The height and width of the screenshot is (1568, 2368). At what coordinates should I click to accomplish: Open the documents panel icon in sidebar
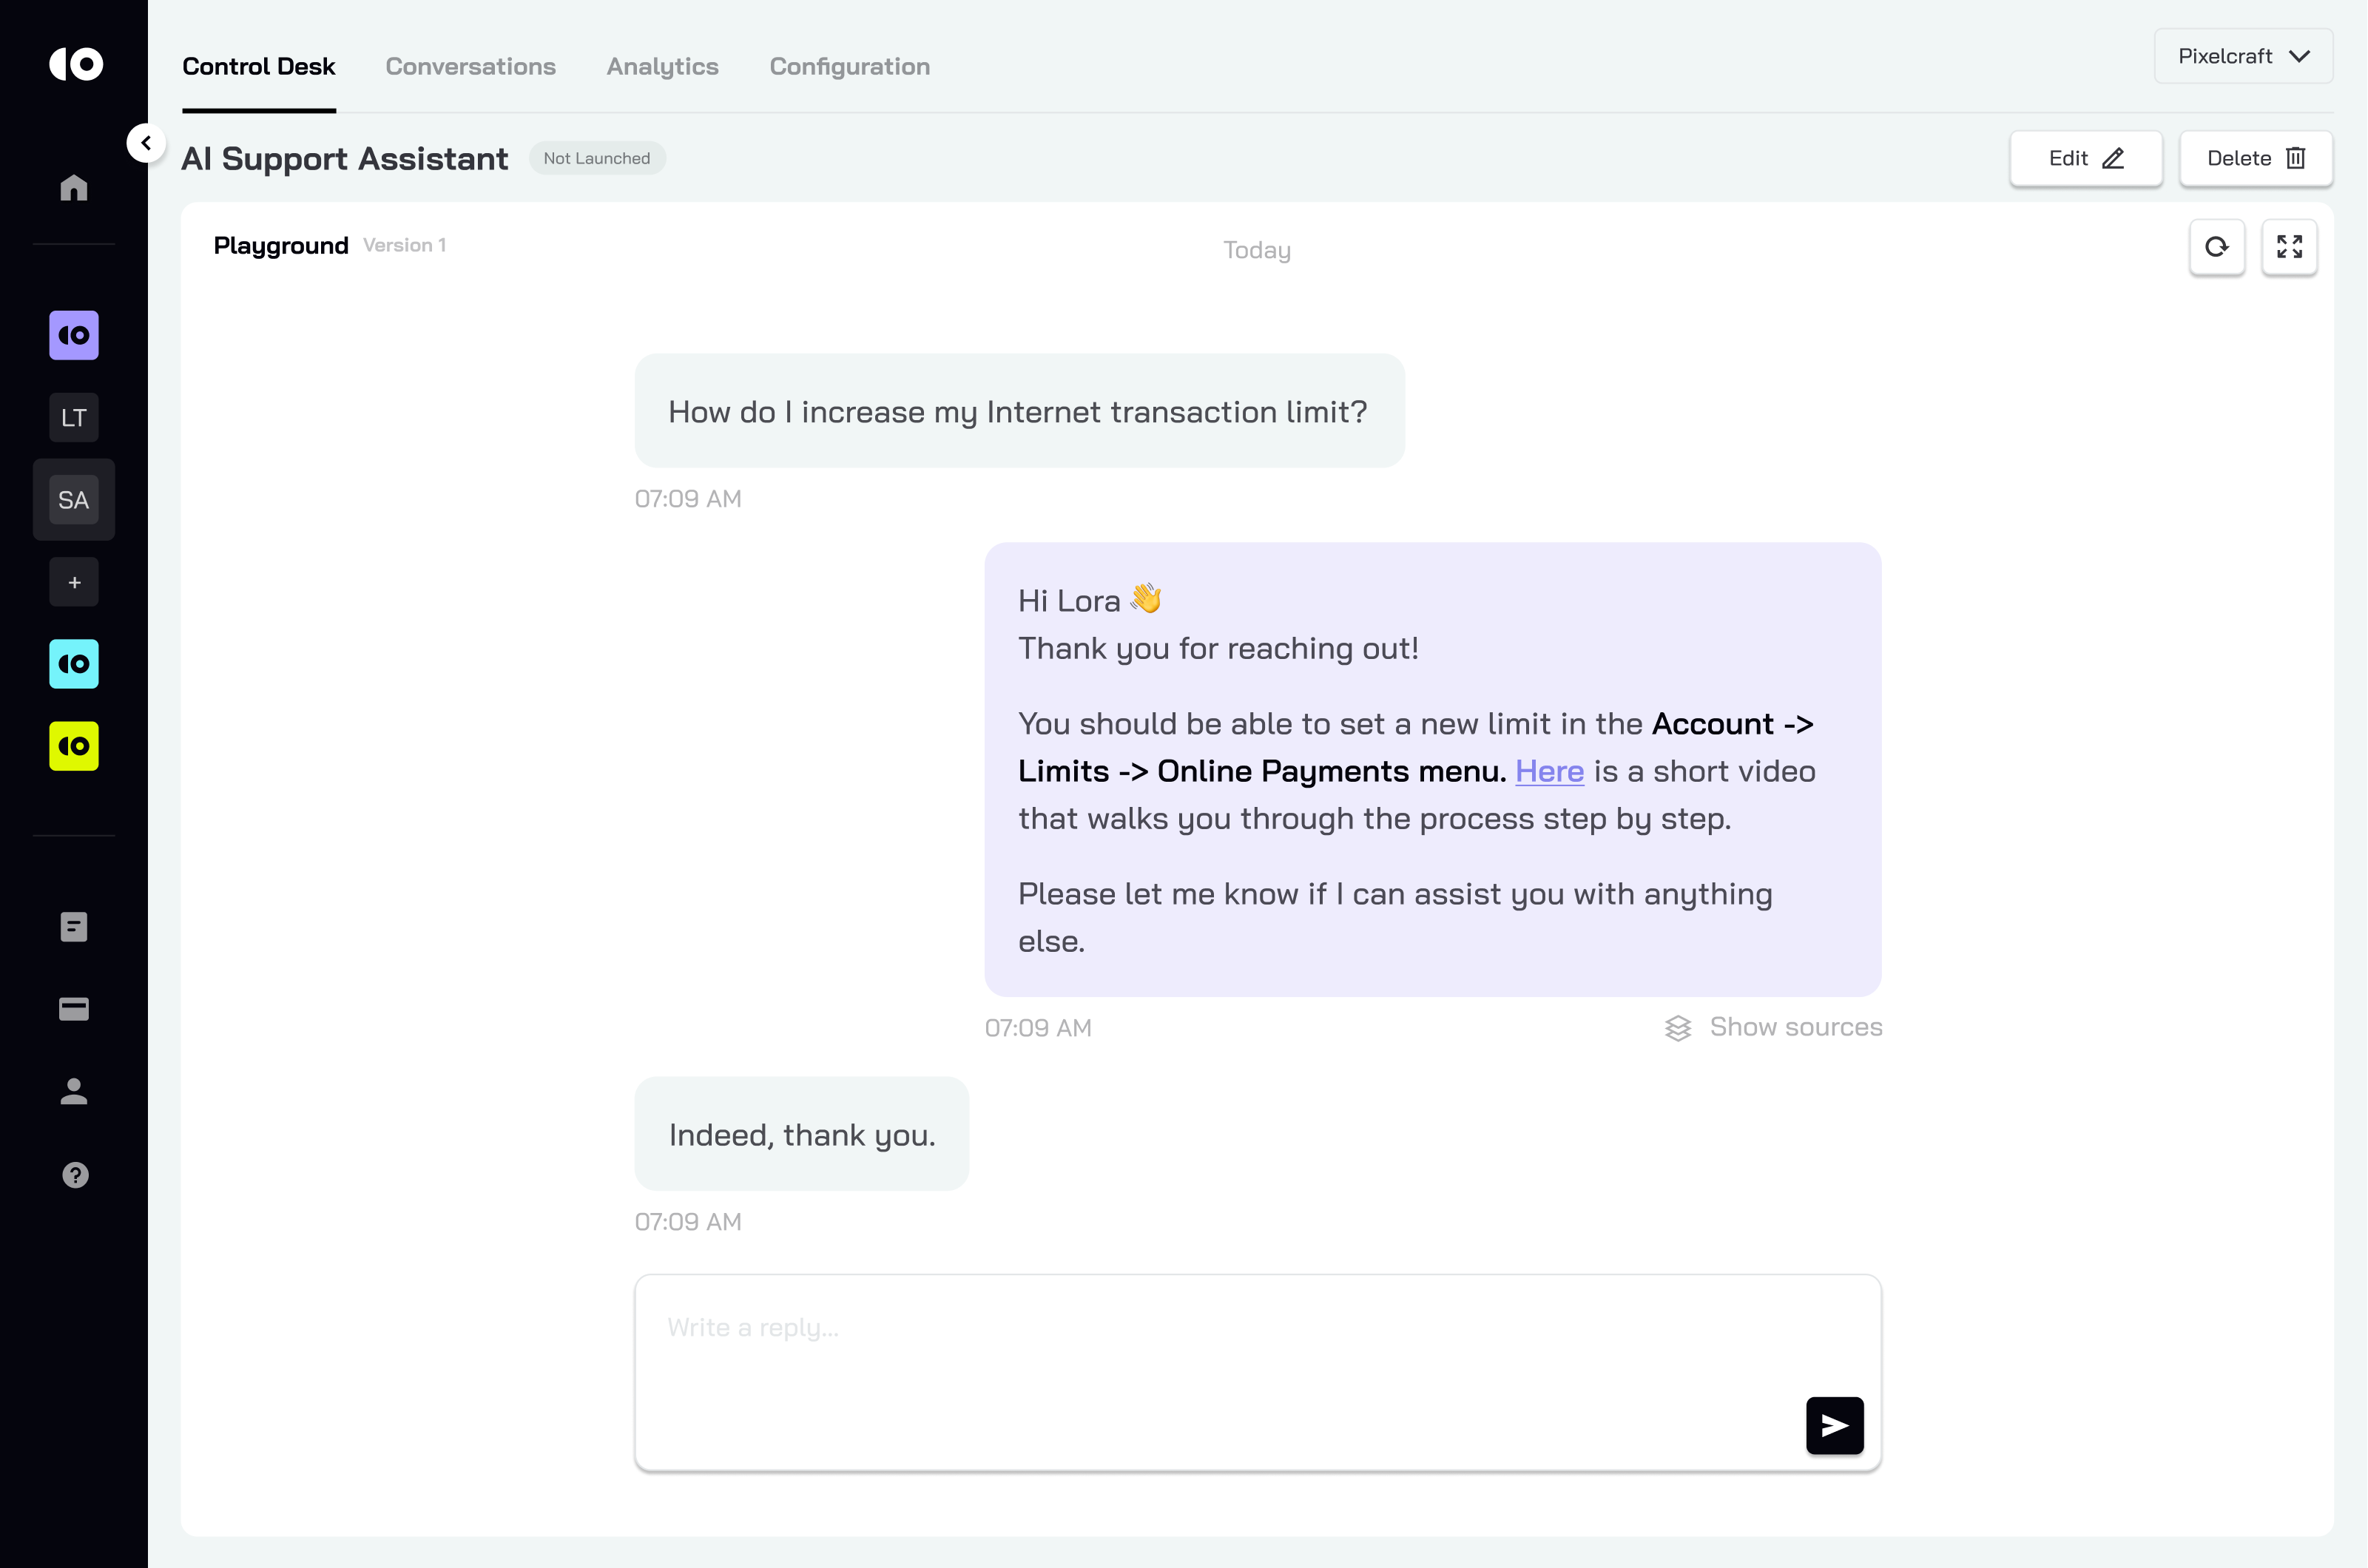[74, 926]
